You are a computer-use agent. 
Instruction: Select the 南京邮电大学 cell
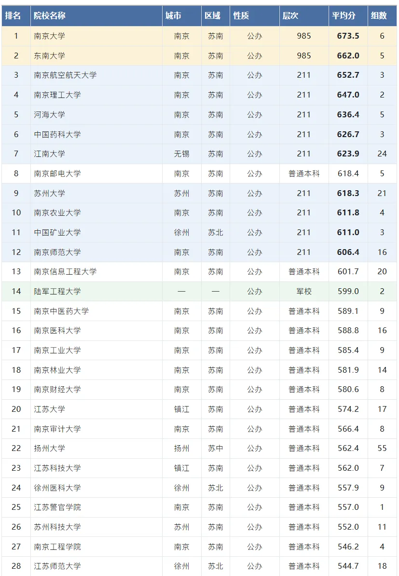(x=96, y=173)
